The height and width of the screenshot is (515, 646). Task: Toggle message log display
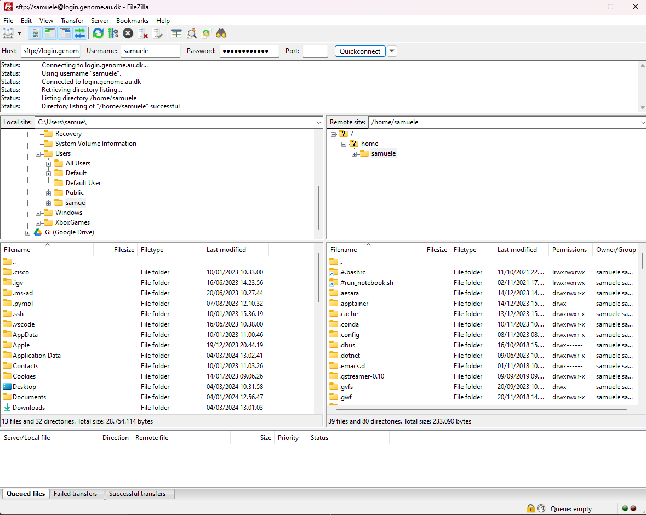coord(35,33)
